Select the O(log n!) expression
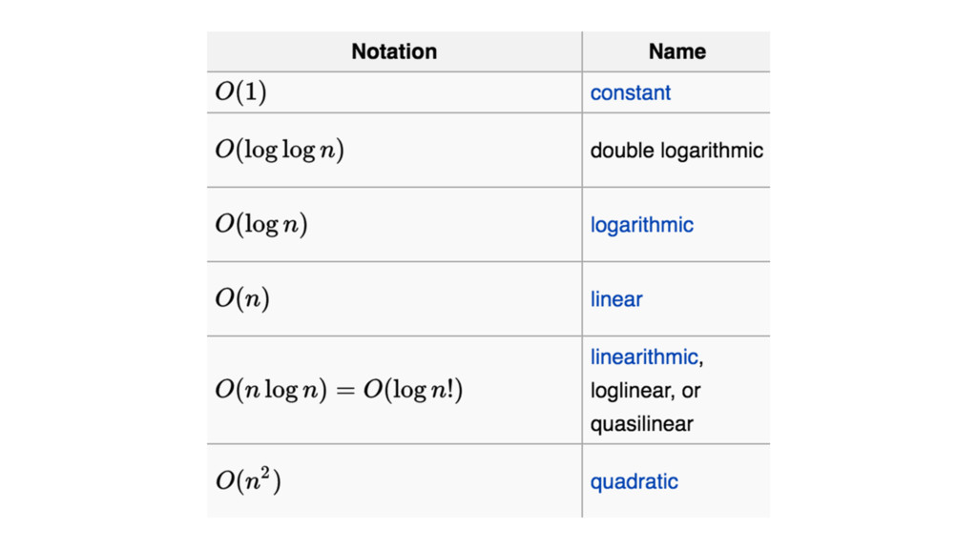This screenshot has width=977, height=549. click(412, 391)
